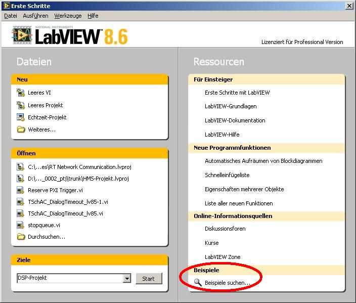Open Reserve PXI Trigger.vi

coord(55,190)
